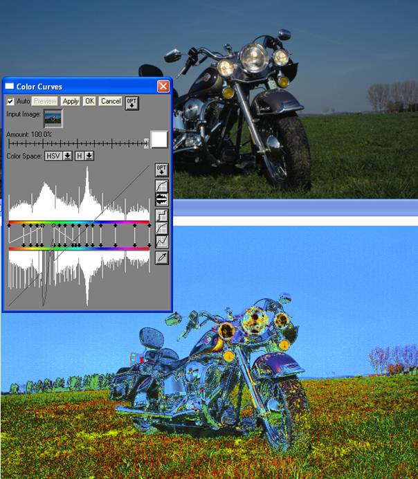Click the Cancel button
418x479 pixels.
(111, 101)
